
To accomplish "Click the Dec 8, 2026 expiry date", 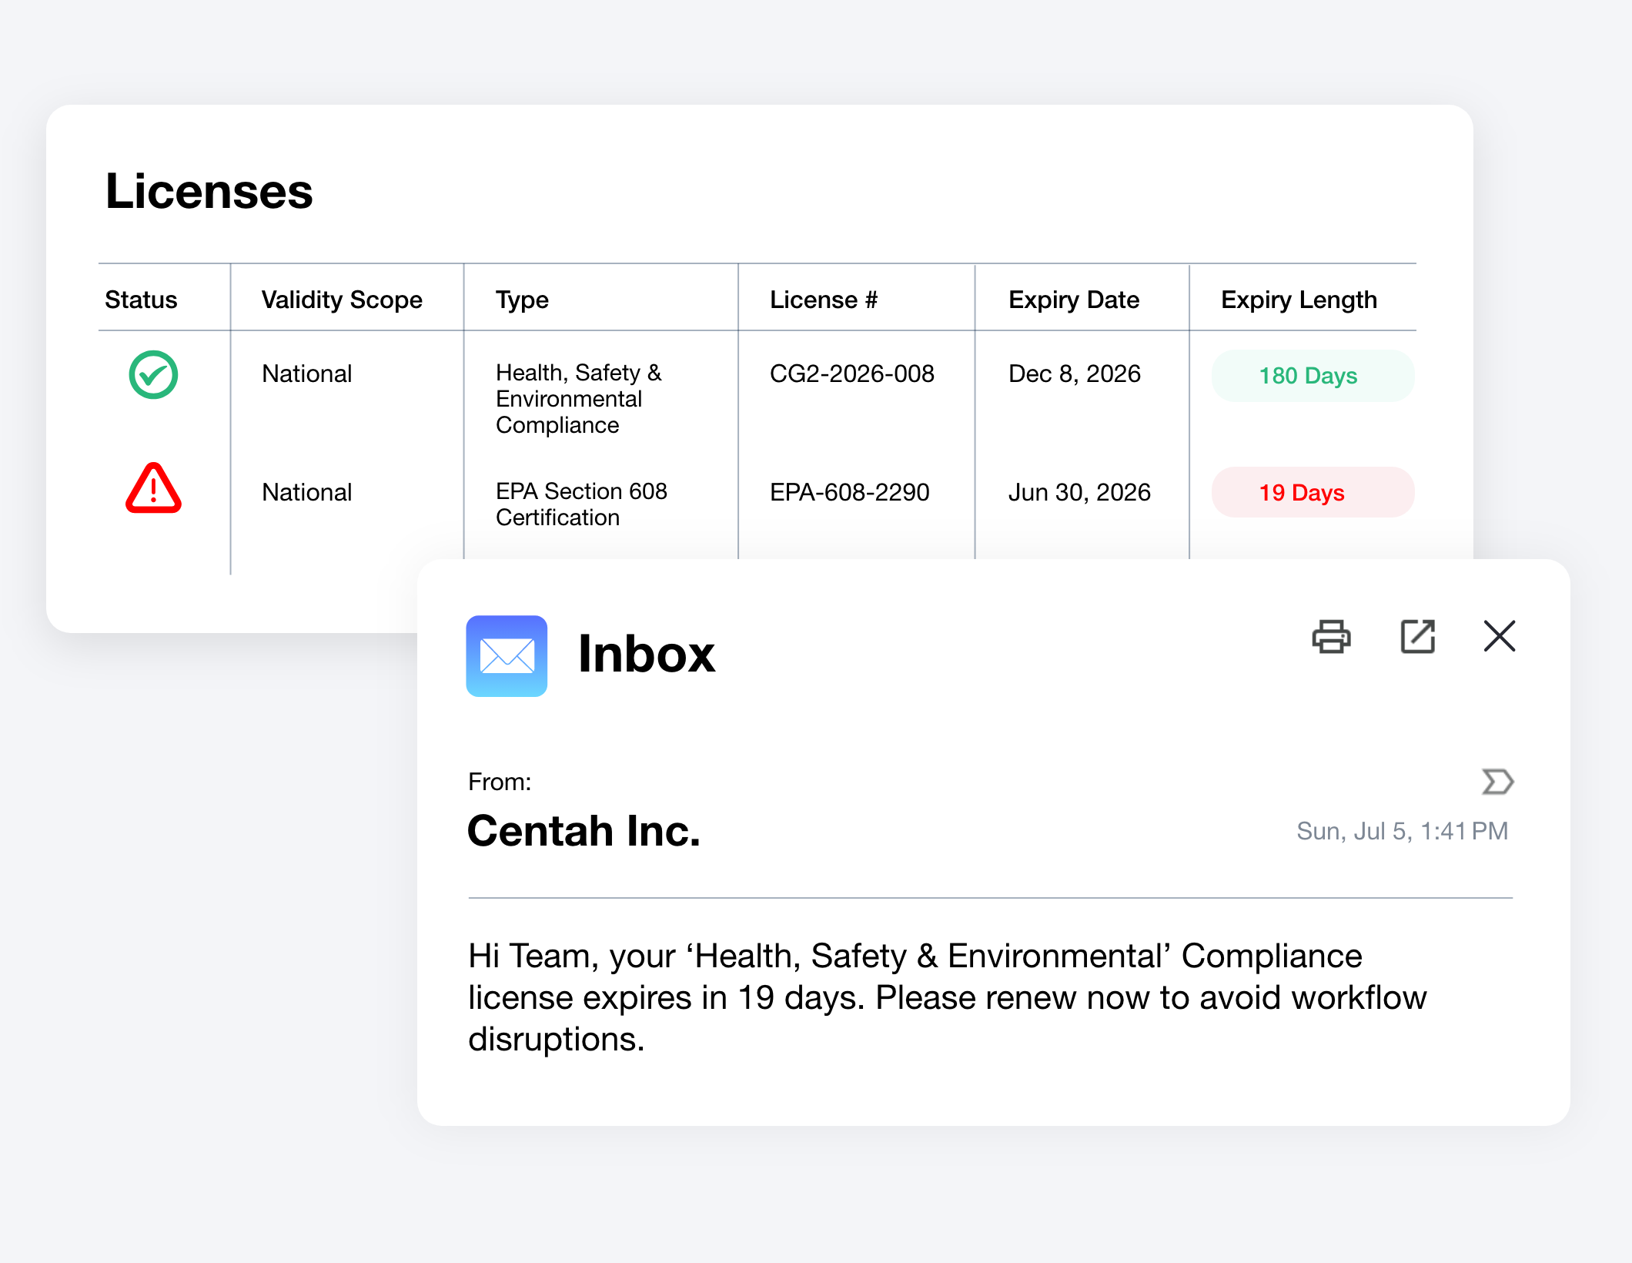I will pyautogui.click(x=1075, y=374).
